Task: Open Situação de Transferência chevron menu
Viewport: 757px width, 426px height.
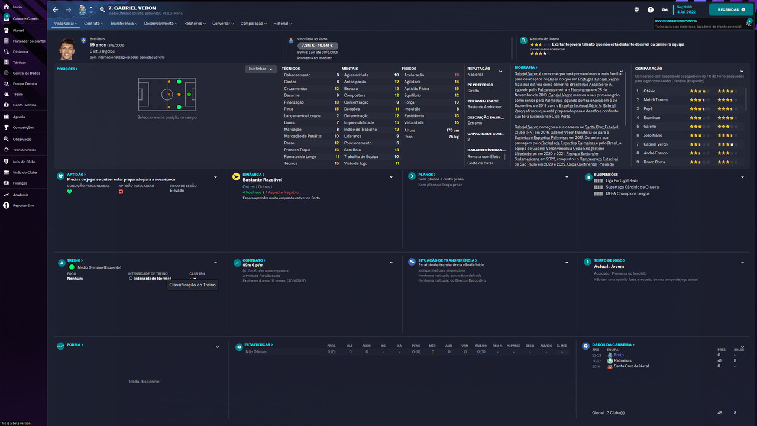Action: tap(567, 262)
